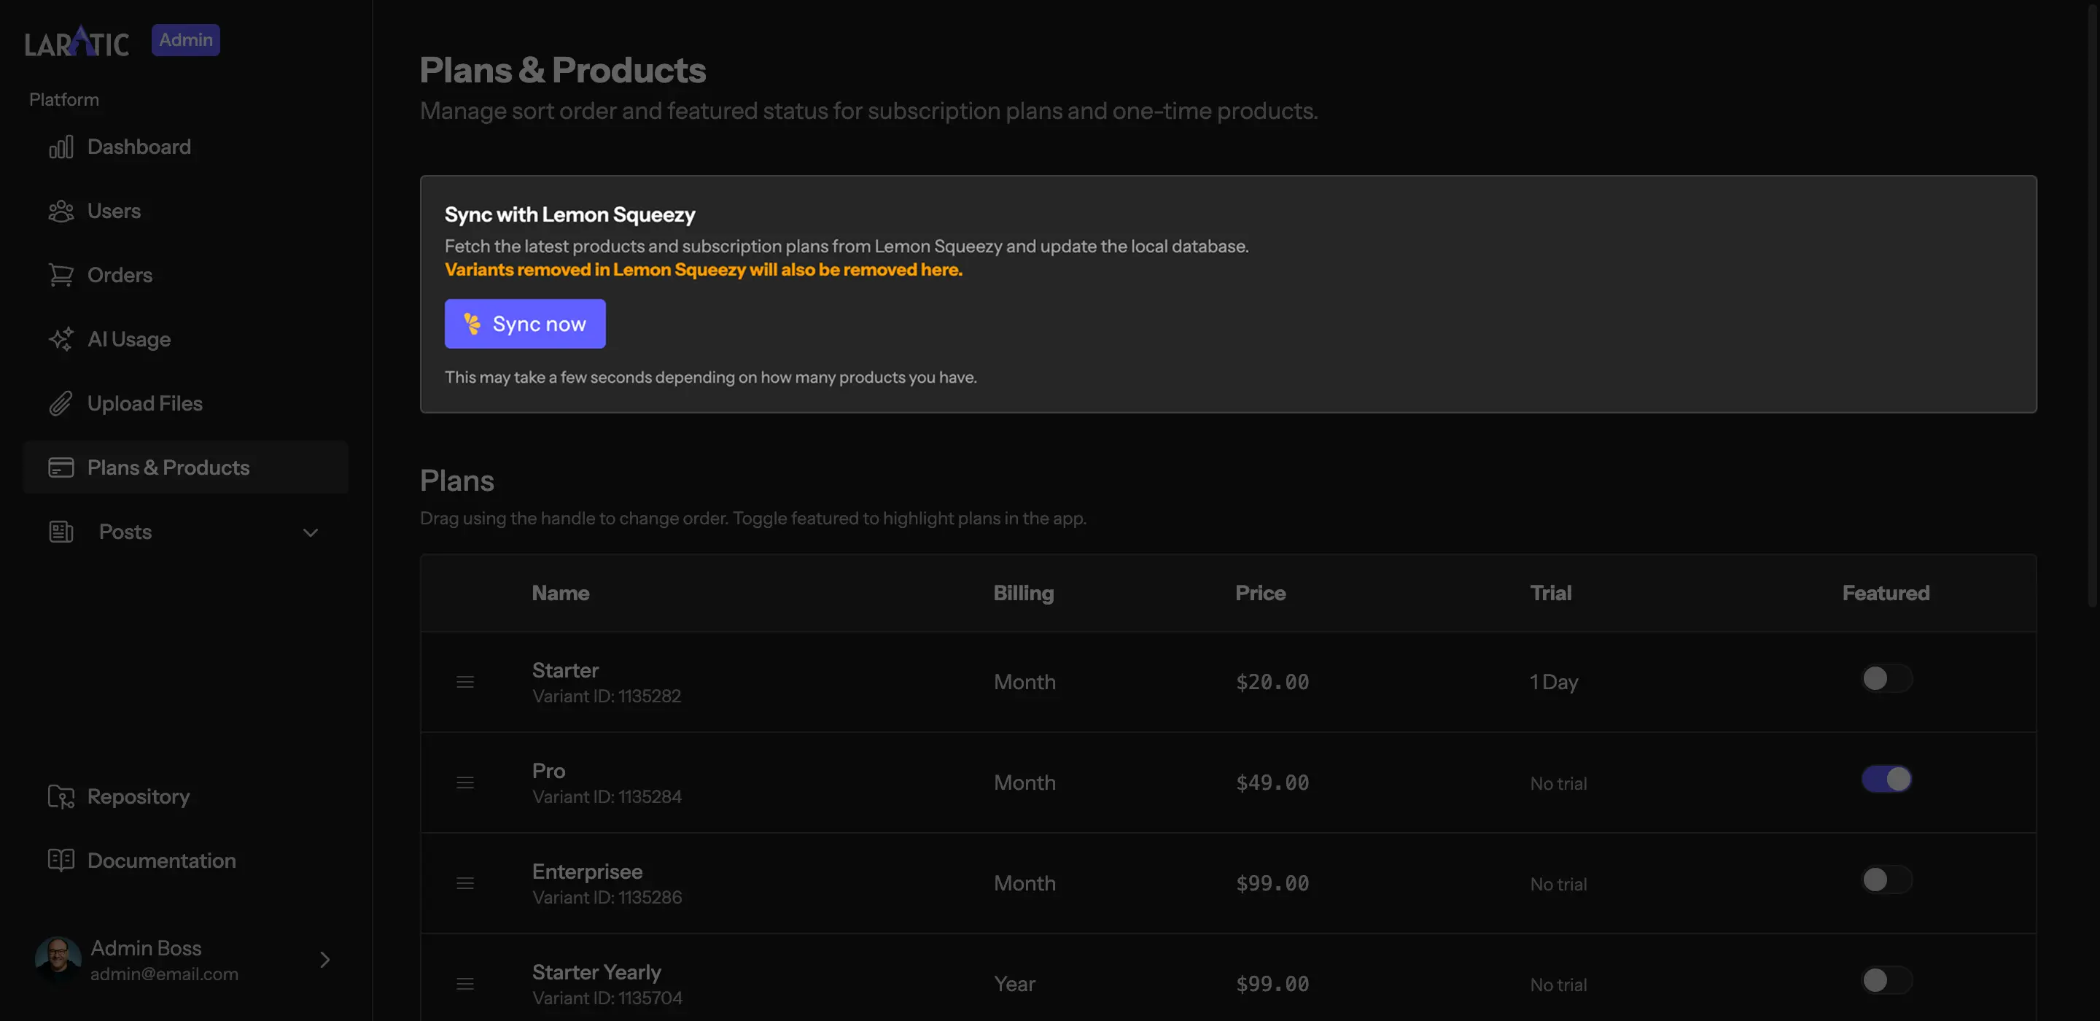Enable Featured toggle for Starter Yearly
2100x1021 pixels.
(1886, 981)
